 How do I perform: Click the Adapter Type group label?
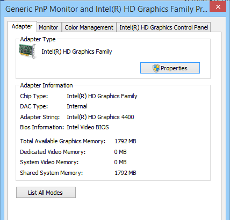click(38, 39)
